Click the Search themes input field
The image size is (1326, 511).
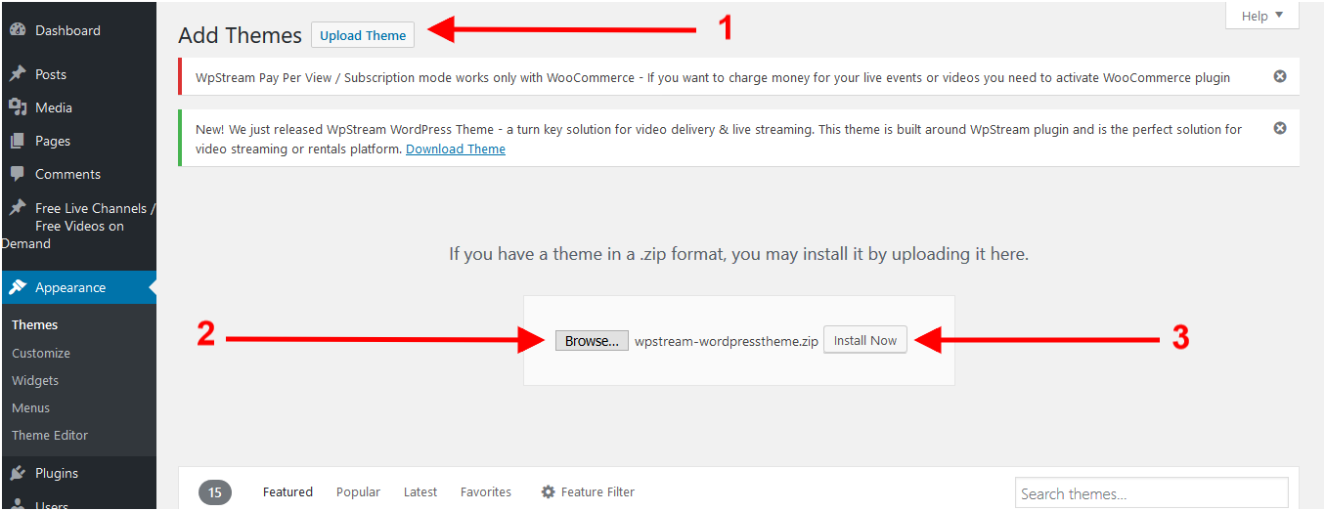1152,493
